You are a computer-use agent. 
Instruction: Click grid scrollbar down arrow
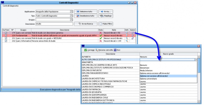[199, 101]
